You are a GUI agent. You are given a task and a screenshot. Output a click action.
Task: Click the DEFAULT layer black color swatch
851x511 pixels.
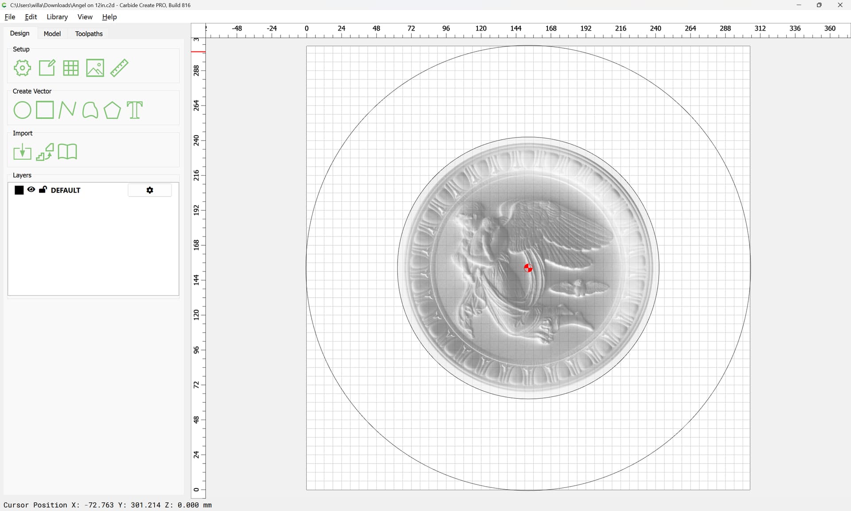click(x=19, y=190)
